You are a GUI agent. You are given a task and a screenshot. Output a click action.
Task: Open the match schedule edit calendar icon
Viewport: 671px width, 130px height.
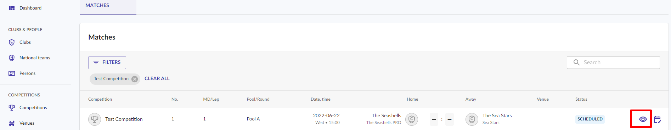[x=658, y=119]
